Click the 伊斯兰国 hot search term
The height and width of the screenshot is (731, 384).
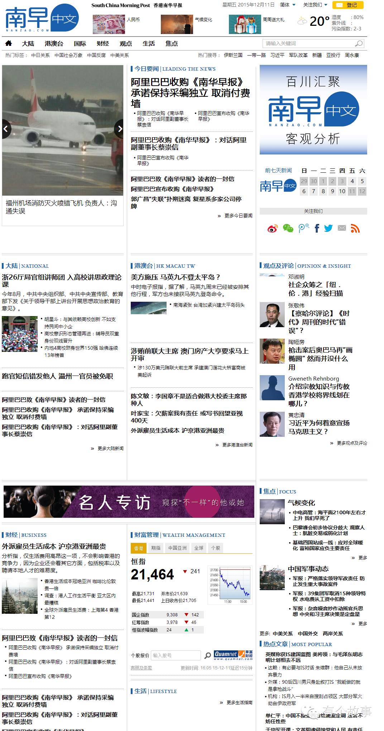coord(233,55)
